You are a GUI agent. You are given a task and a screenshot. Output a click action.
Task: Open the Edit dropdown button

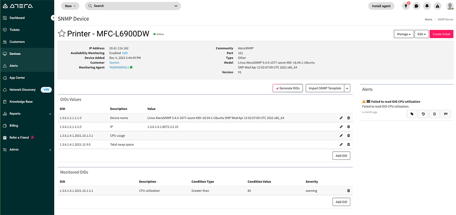(x=421, y=34)
